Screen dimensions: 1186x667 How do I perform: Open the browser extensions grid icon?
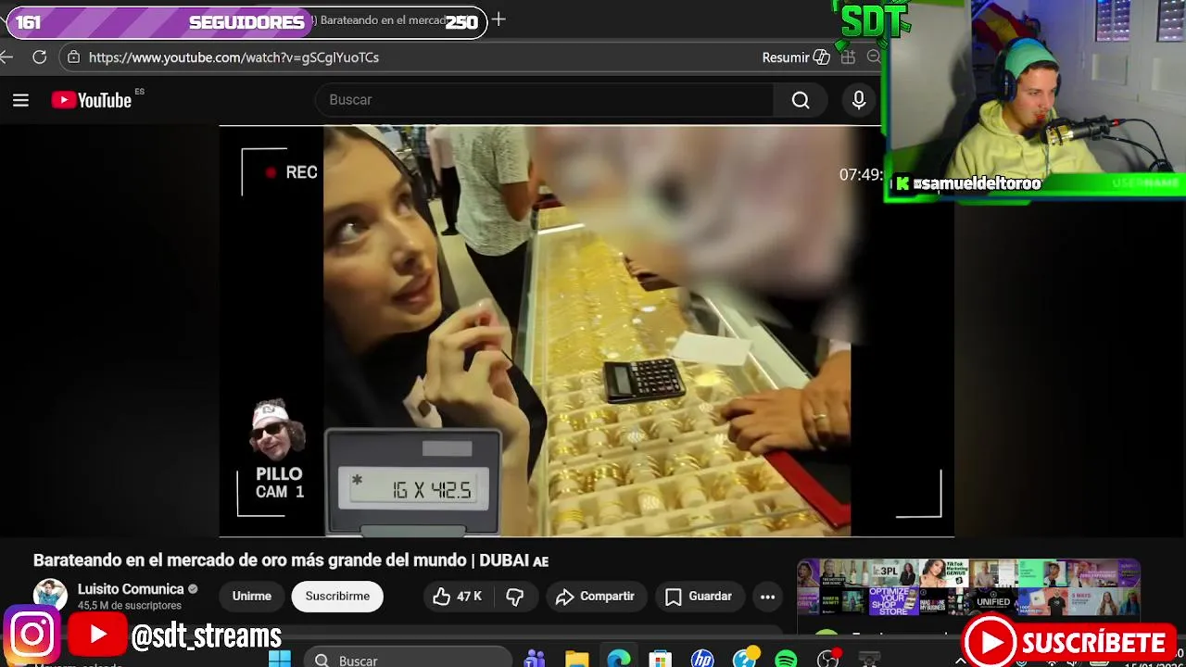click(x=848, y=57)
